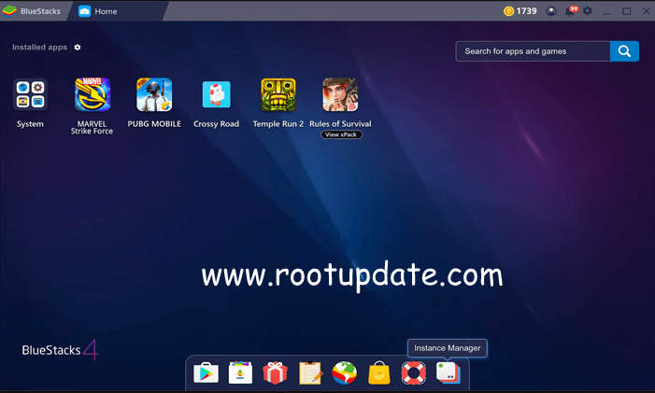Viewport: 655px width, 393px height.
Task: Launch MARVEL Strike Force
Action: point(93,94)
